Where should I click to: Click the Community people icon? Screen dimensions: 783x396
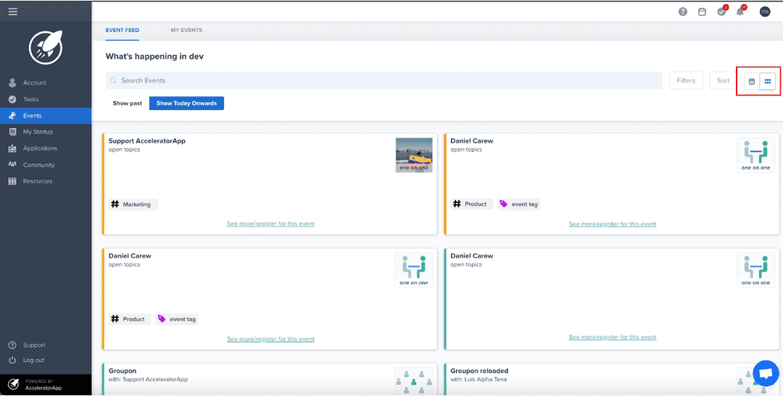[13, 164]
